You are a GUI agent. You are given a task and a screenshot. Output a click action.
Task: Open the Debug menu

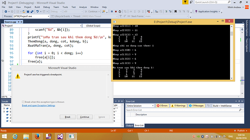46,7
